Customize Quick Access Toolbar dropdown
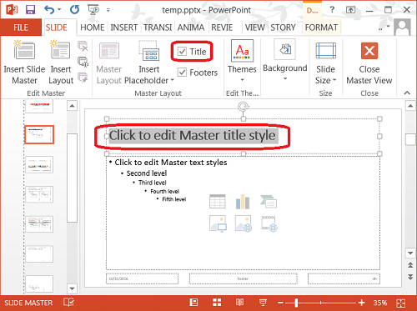Viewport: 417px width, 311px height. tap(108, 10)
